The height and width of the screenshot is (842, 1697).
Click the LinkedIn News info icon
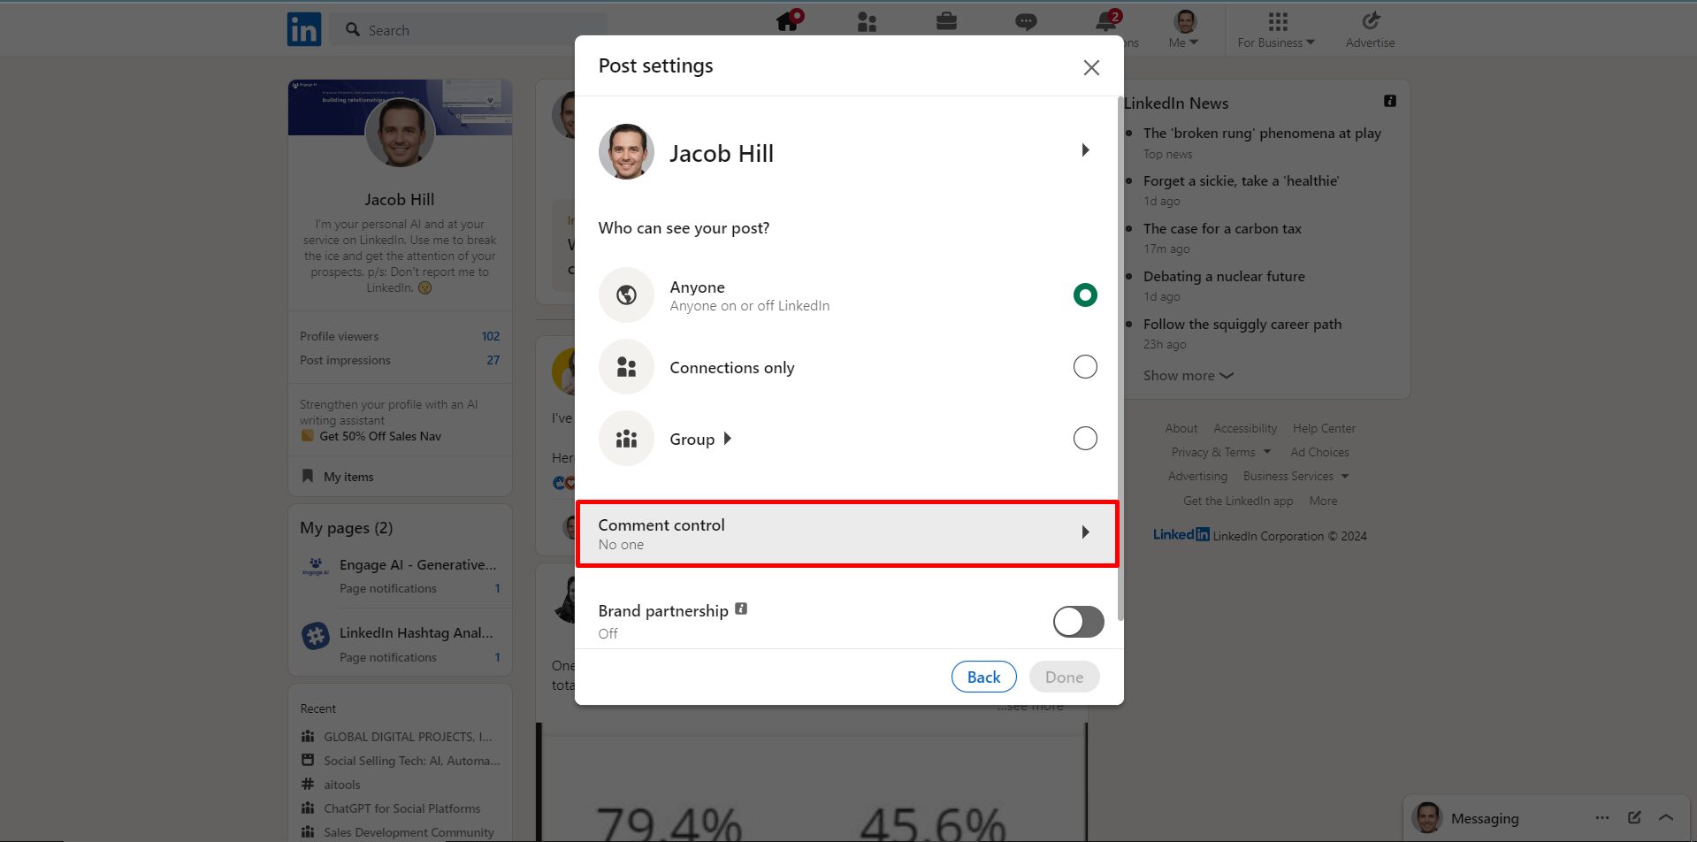coord(1390,101)
